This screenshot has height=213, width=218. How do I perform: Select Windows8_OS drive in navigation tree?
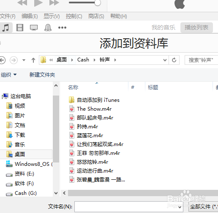[29, 164]
